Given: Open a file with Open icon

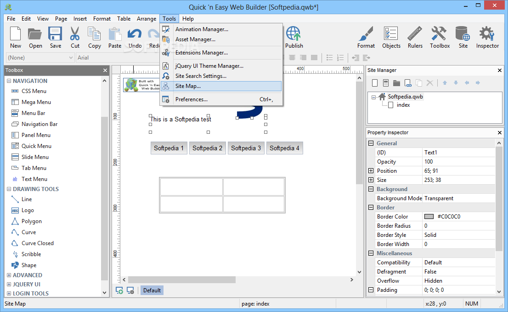Looking at the screenshot, I should point(35,38).
